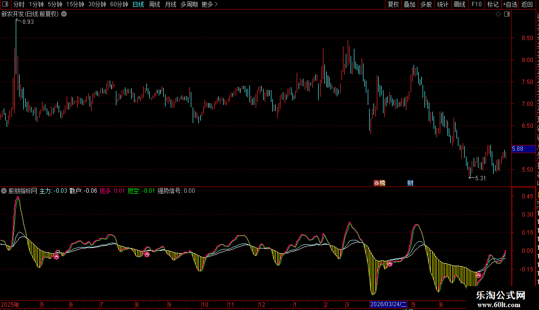Click the first pink flower signal near month 5
This screenshot has height=310, width=539.
[56, 257]
